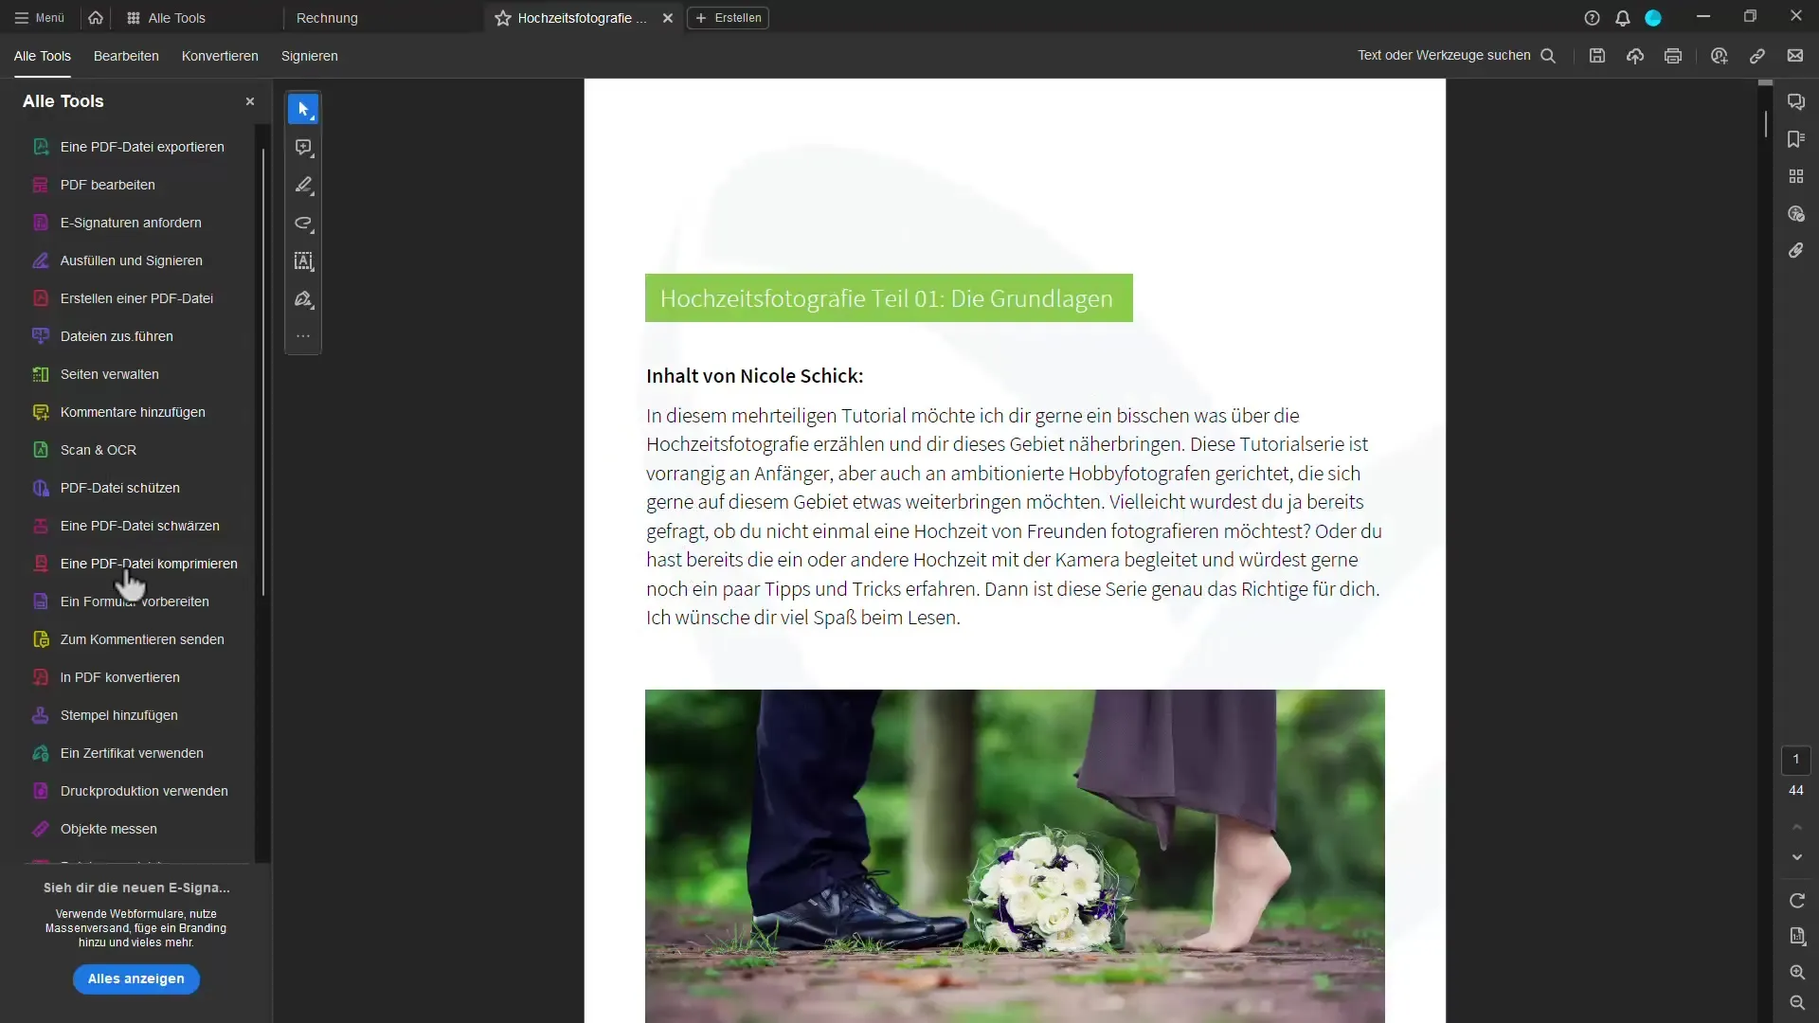
Task: Open Eine PDF-Datei exportieren tool
Action: tap(141, 146)
